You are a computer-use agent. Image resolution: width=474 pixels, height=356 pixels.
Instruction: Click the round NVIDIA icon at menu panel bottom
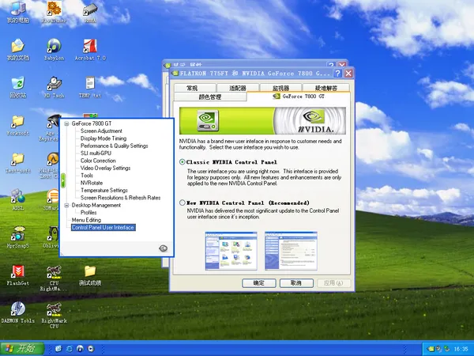pyautogui.click(x=163, y=248)
